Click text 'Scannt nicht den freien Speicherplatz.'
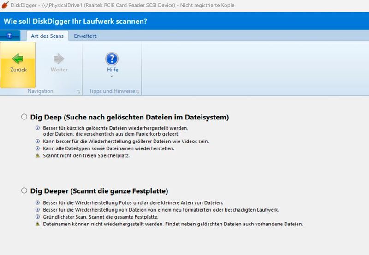The height and width of the screenshot is (255, 369). [86, 156]
